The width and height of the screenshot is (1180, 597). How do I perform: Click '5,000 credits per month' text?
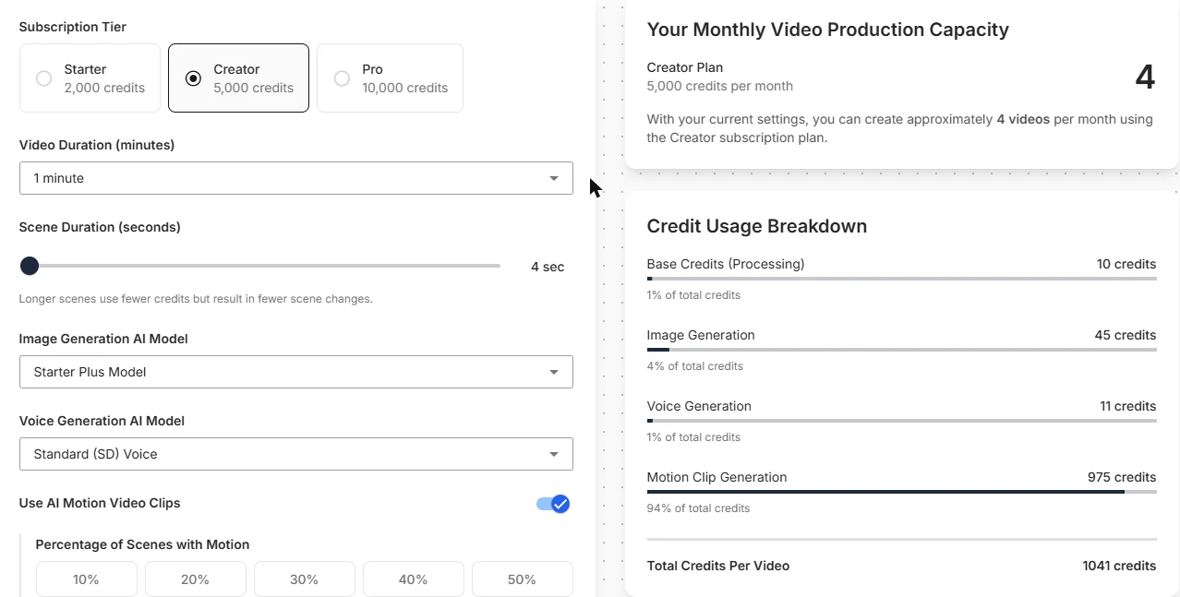[x=720, y=86]
